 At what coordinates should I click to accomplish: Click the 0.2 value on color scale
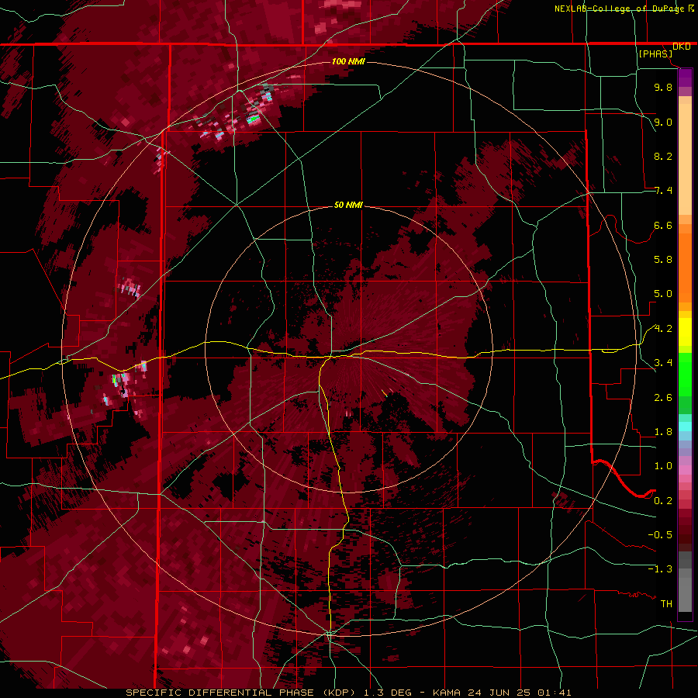pyautogui.click(x=663, y=501)
